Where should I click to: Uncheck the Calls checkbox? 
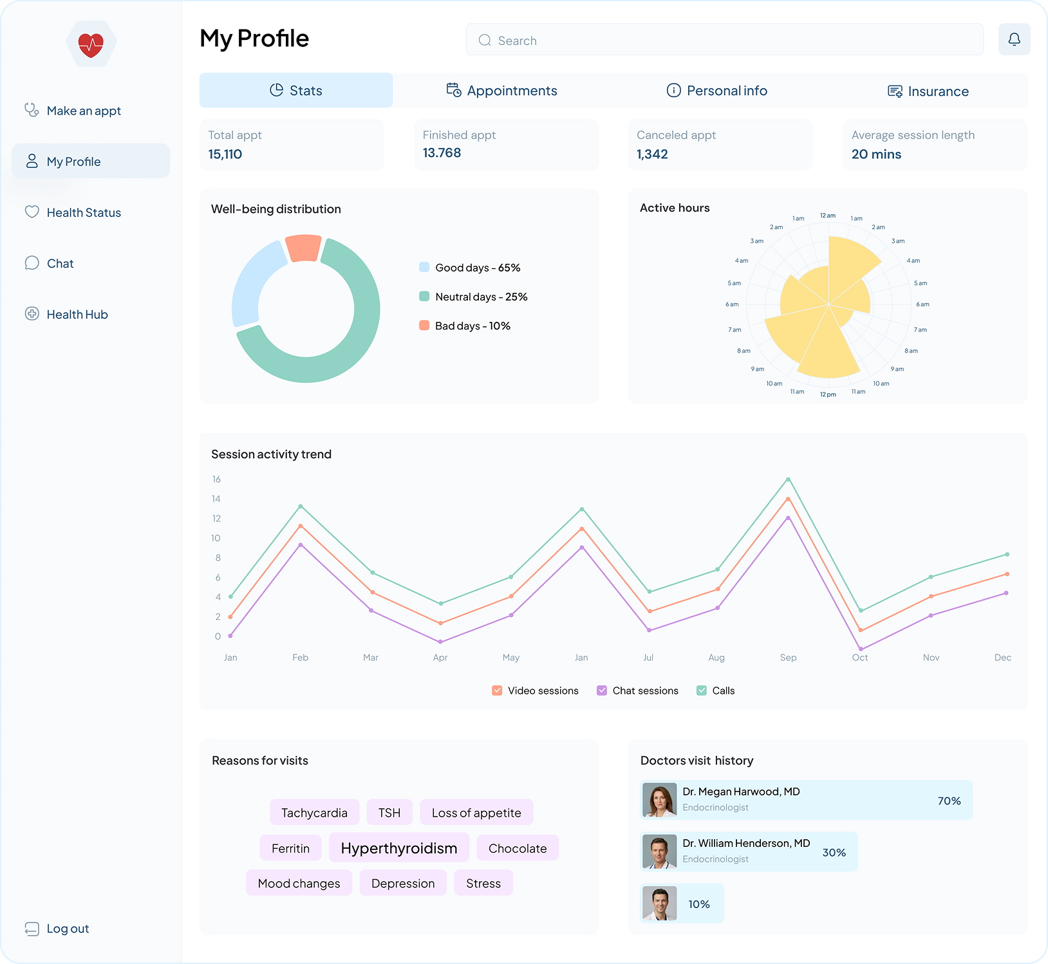701,690
